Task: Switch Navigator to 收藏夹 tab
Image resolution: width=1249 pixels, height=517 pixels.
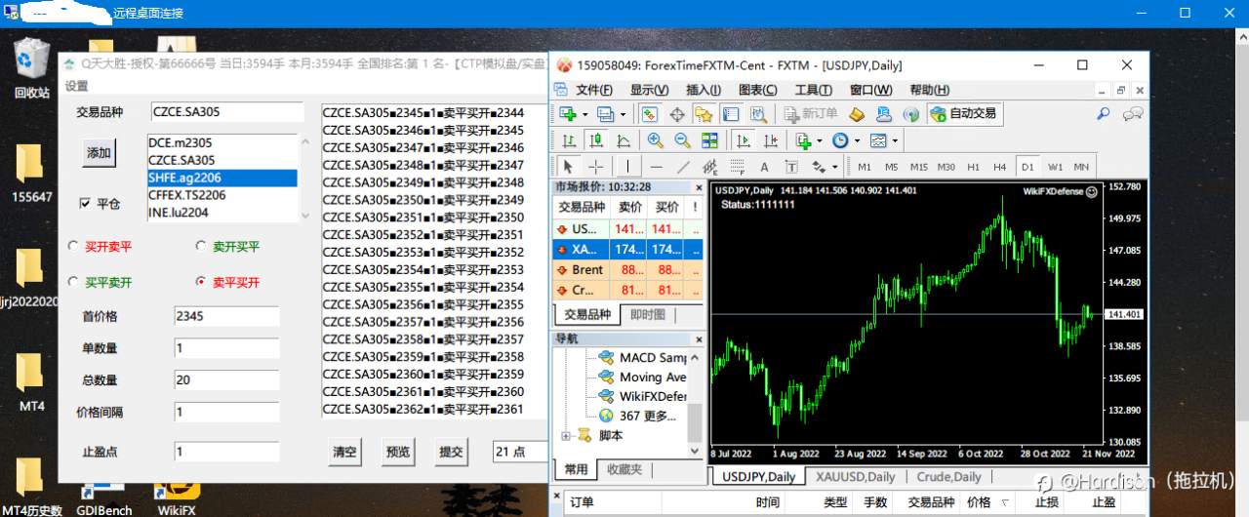Action: coord(624,469)
